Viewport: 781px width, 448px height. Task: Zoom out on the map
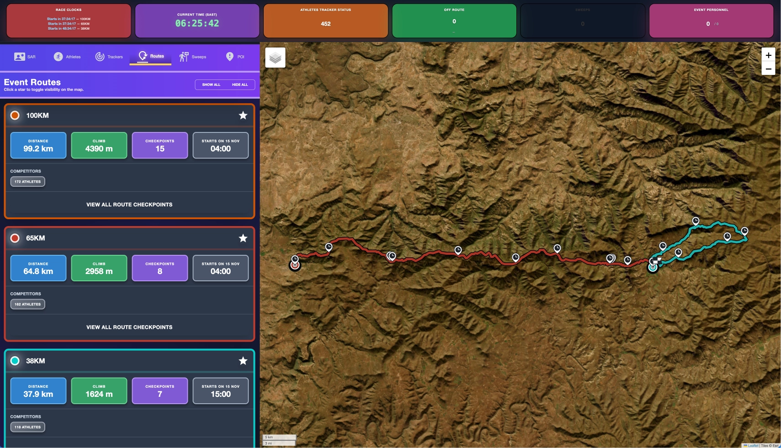[x=768, y=69]
